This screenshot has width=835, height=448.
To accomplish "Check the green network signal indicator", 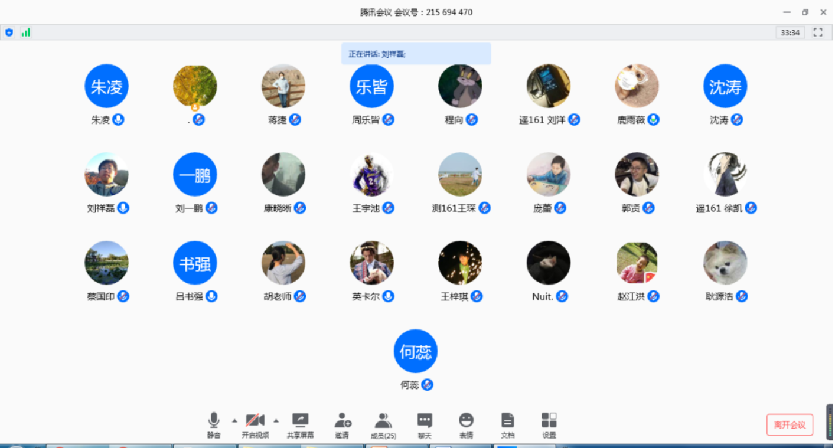I will (x=25, y=32).
